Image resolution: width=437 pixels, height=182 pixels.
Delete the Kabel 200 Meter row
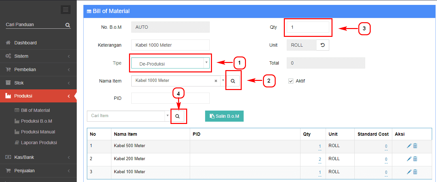415,159
